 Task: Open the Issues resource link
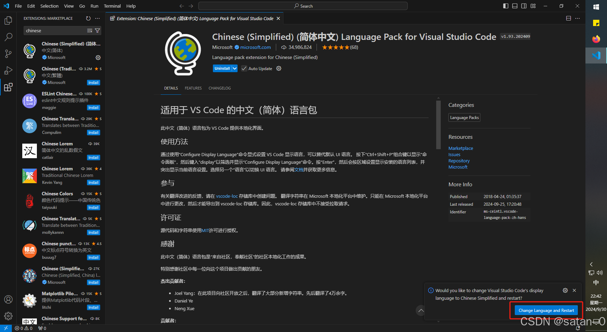[454, 154]
